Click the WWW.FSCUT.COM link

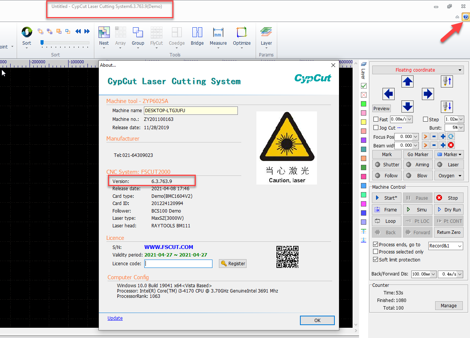169,247
